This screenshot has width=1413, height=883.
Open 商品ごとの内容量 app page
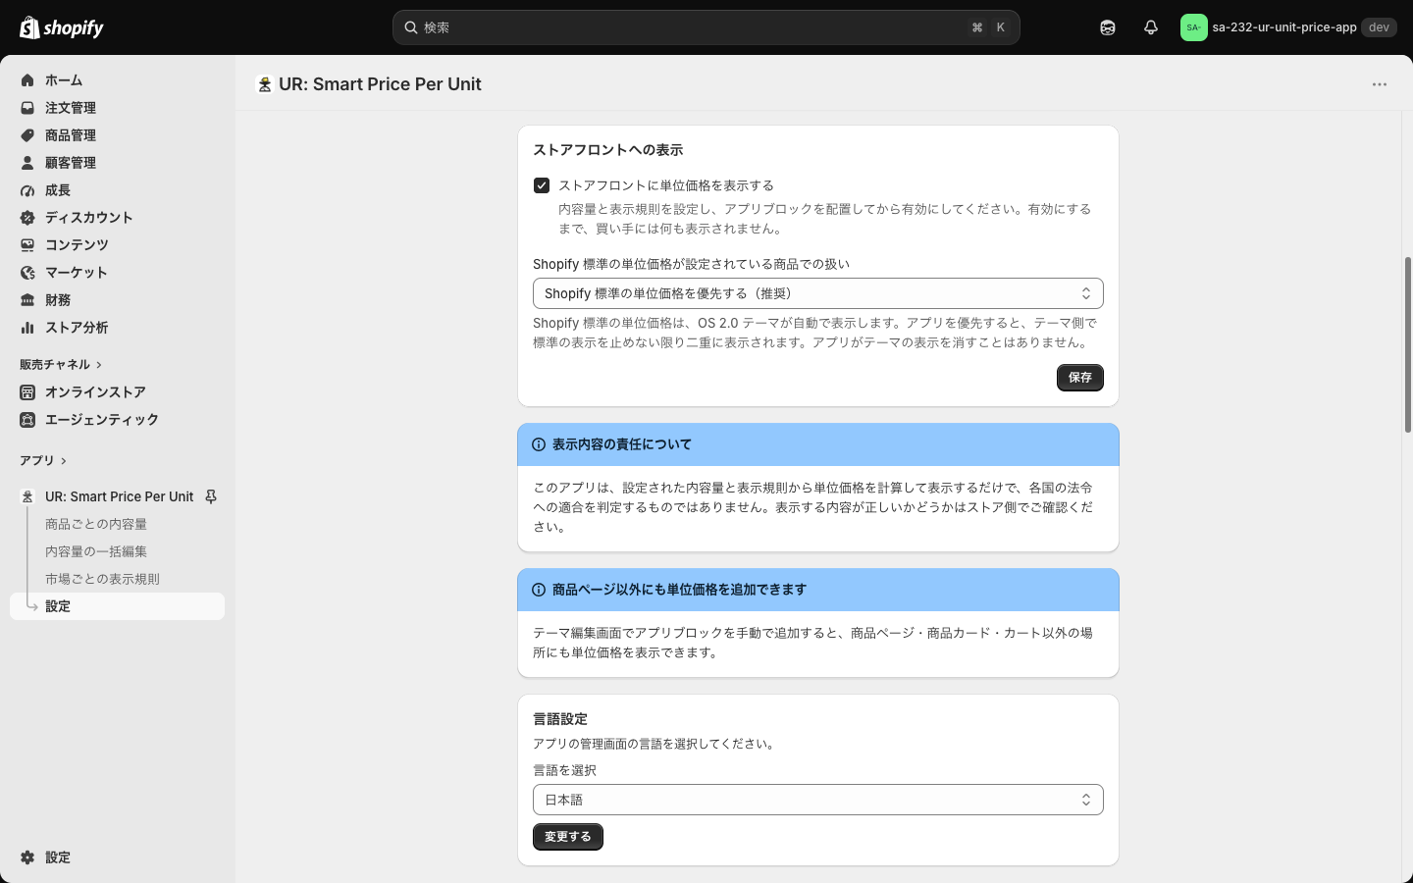pos(96,524)
